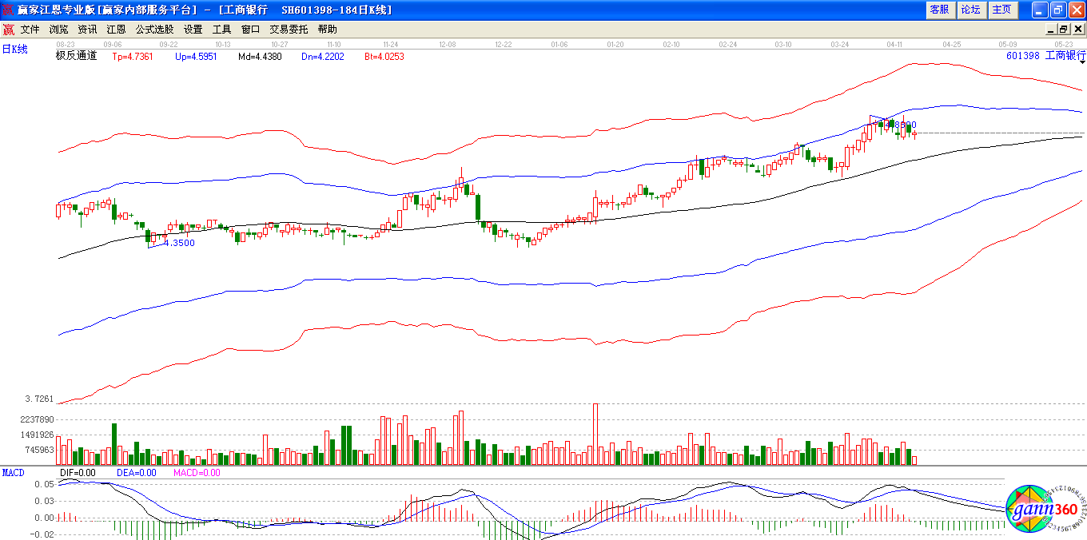Click the Up=4.5951 value
This screenshot has width=1087, height=540.
pyautogui.click(x=196, y=57)
